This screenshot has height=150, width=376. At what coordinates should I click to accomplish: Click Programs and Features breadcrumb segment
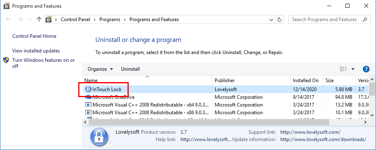pos(154,20)
